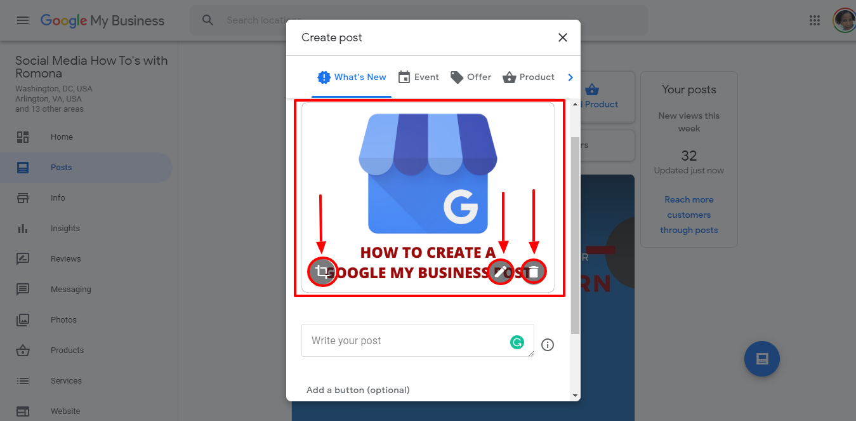Show more post type tabs with chevron

(x=570, y=77)
